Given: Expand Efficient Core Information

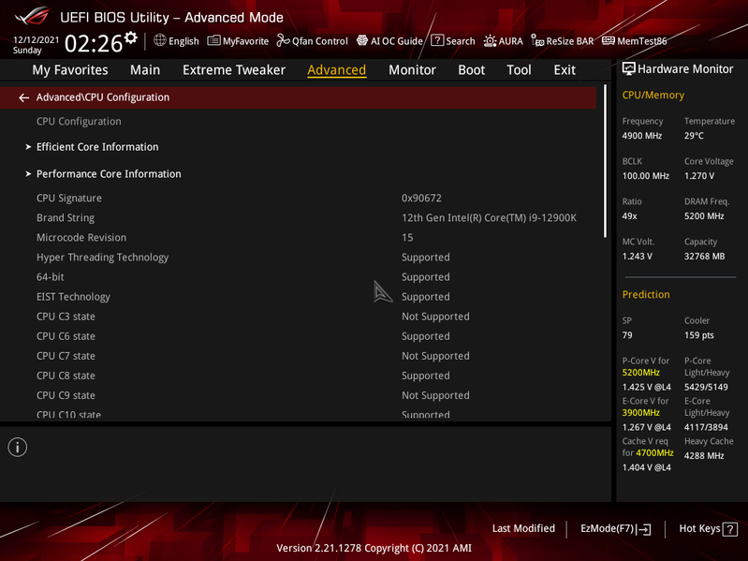Looking at the screenshot, I should click(x=97, y=147).
